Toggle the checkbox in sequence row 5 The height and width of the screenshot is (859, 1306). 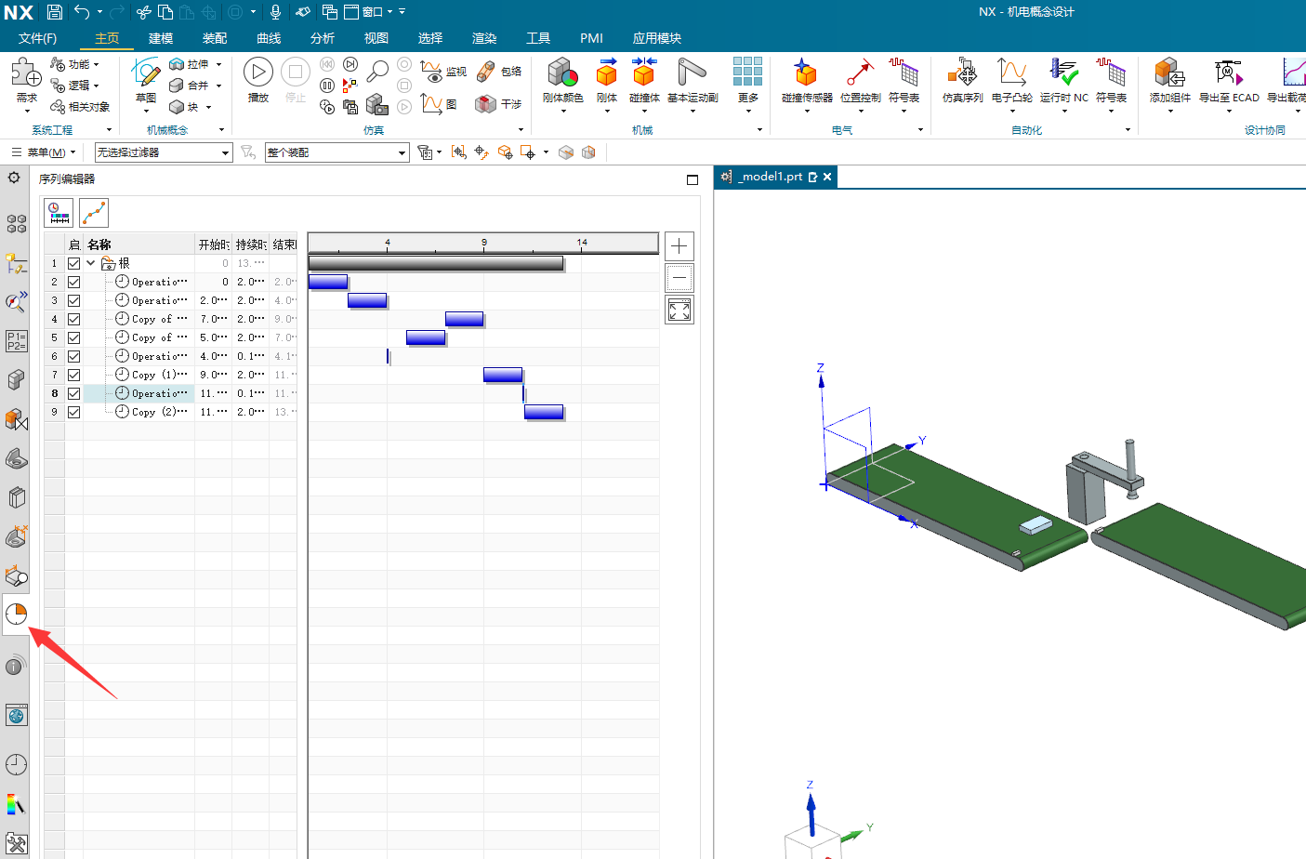coord(73,337)
